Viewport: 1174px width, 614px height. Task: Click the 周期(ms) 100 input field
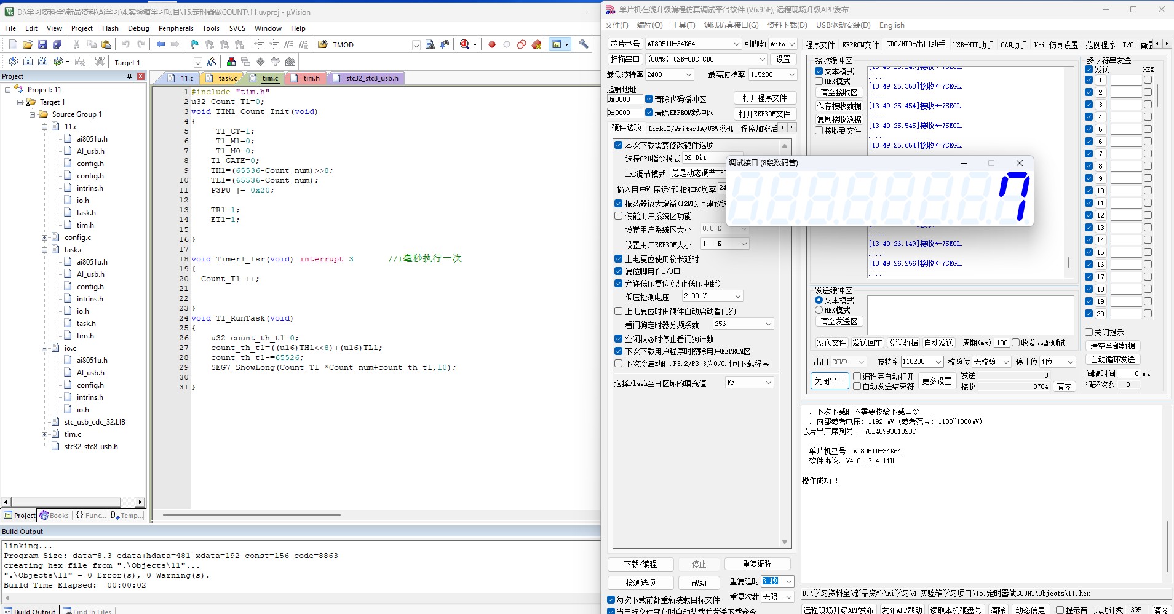tap(1002, 343)
